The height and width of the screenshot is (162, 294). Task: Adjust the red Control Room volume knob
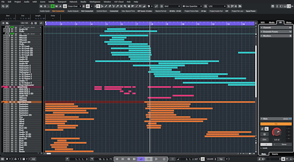tap(276, 132)
